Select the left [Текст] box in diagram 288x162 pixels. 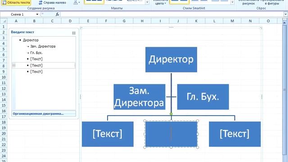click(x=108, y=134)
